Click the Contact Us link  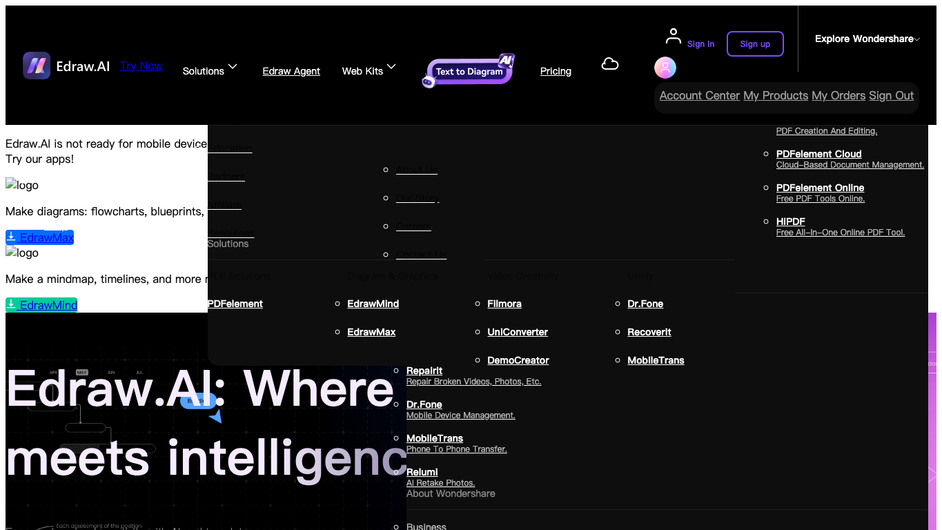(421, 255)
